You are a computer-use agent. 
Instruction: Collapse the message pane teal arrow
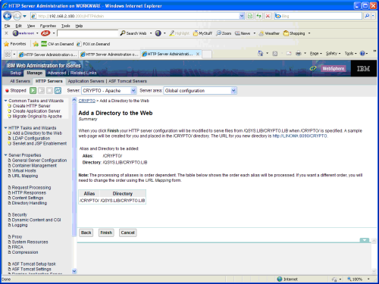[x=365, y=240]
